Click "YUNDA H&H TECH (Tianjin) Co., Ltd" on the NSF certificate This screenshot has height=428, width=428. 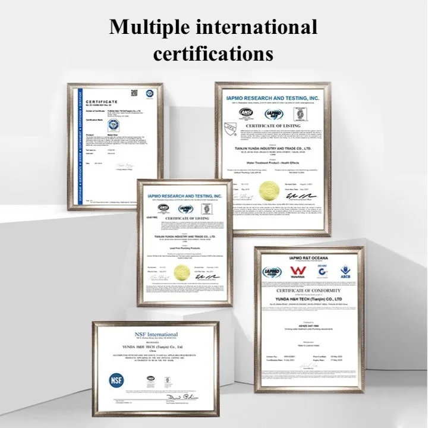coord(153,347)
